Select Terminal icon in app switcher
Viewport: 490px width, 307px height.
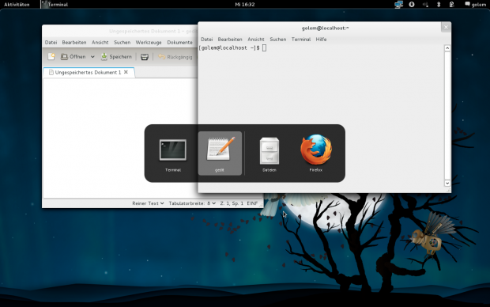click(x=173, y=150)
